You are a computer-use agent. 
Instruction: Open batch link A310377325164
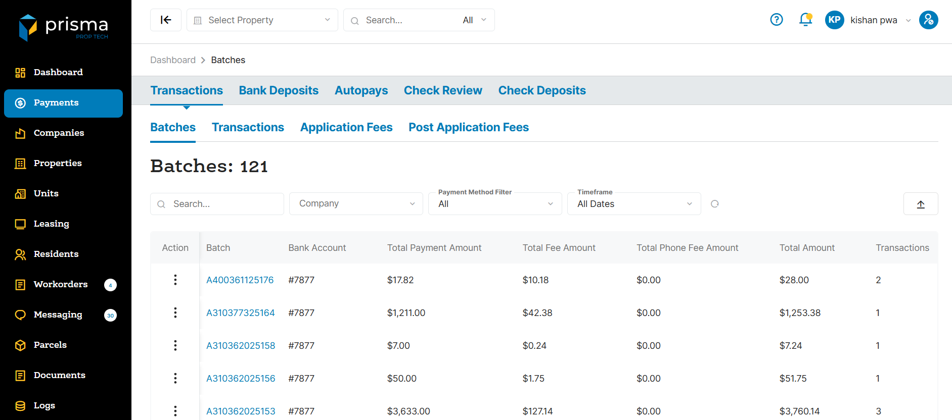pos(241,312)
